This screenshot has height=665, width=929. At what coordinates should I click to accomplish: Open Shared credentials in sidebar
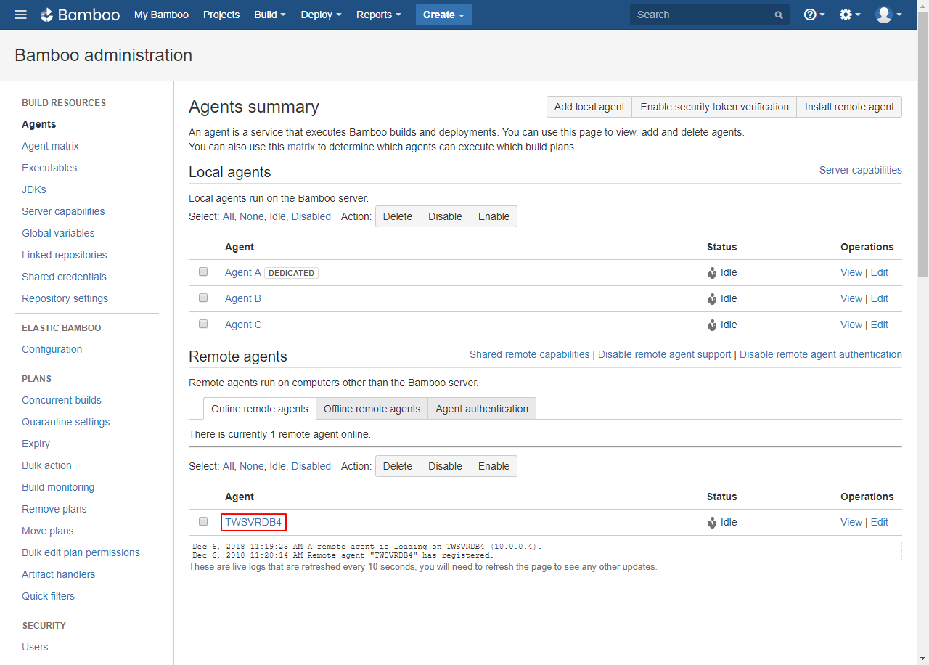(64, 277)
